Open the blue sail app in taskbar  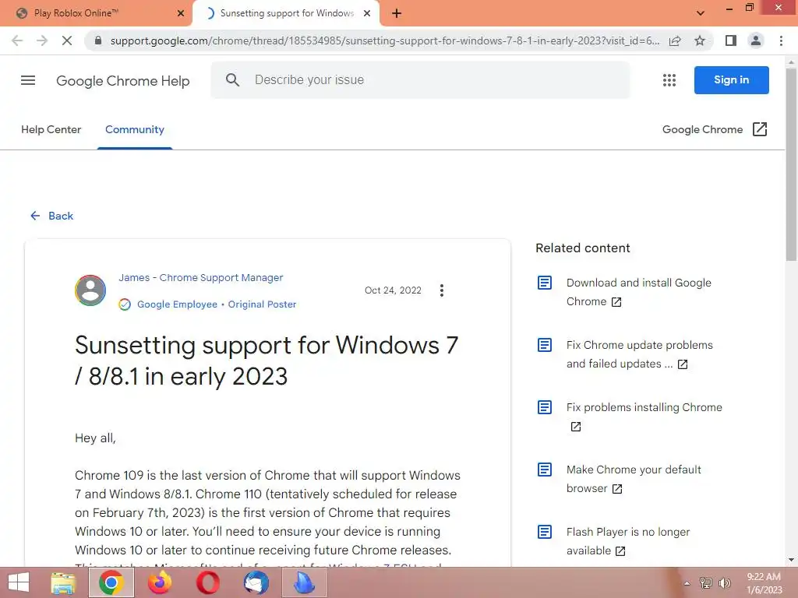pos(305,582)
